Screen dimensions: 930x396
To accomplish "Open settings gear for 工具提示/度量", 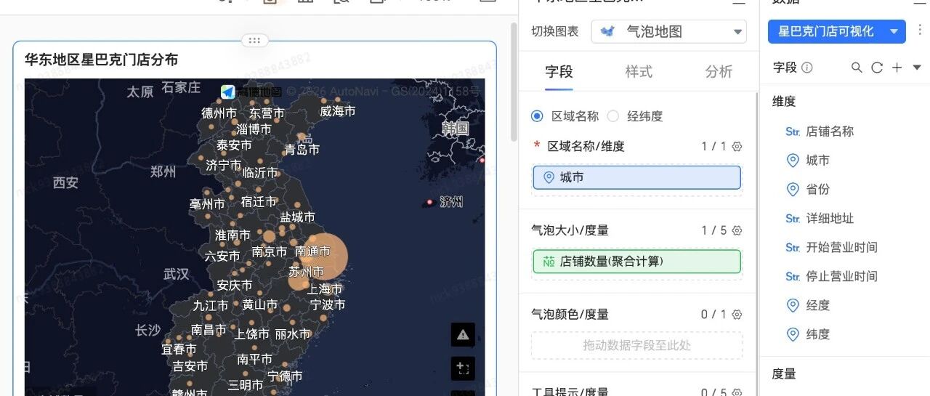I will coord(737,392).
